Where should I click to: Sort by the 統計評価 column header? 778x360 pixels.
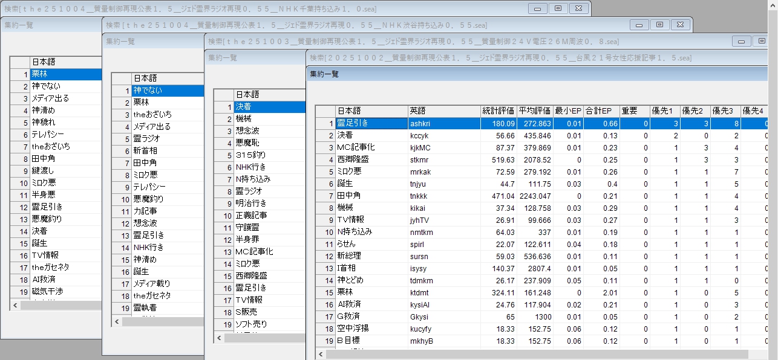(498, 111)
